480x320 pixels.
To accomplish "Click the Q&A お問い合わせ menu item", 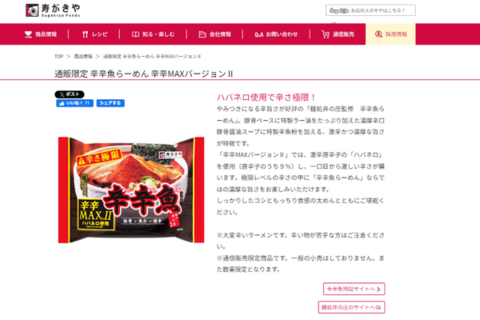I will coord(276,34).
